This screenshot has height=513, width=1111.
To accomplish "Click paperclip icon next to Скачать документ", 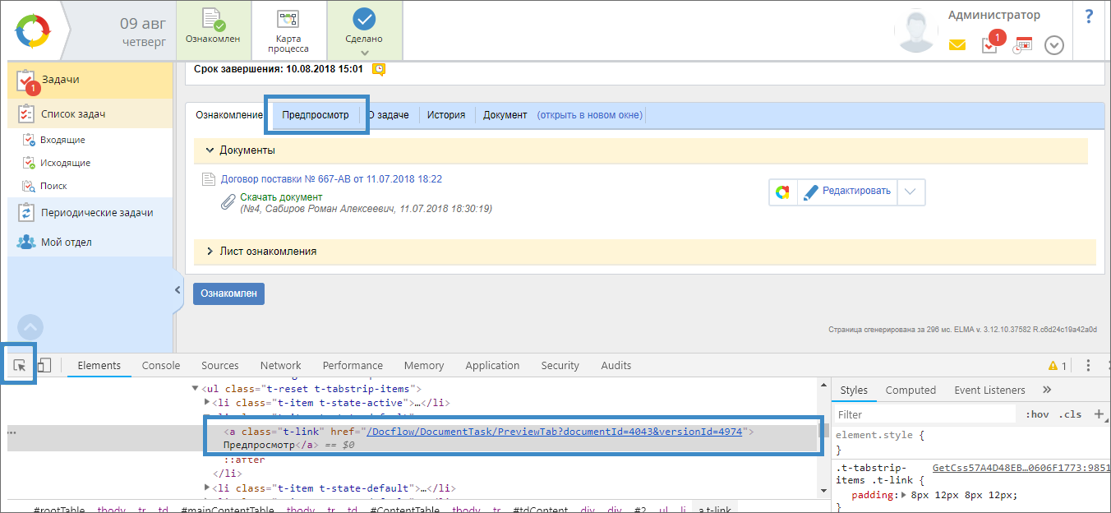I will [228, 202].
